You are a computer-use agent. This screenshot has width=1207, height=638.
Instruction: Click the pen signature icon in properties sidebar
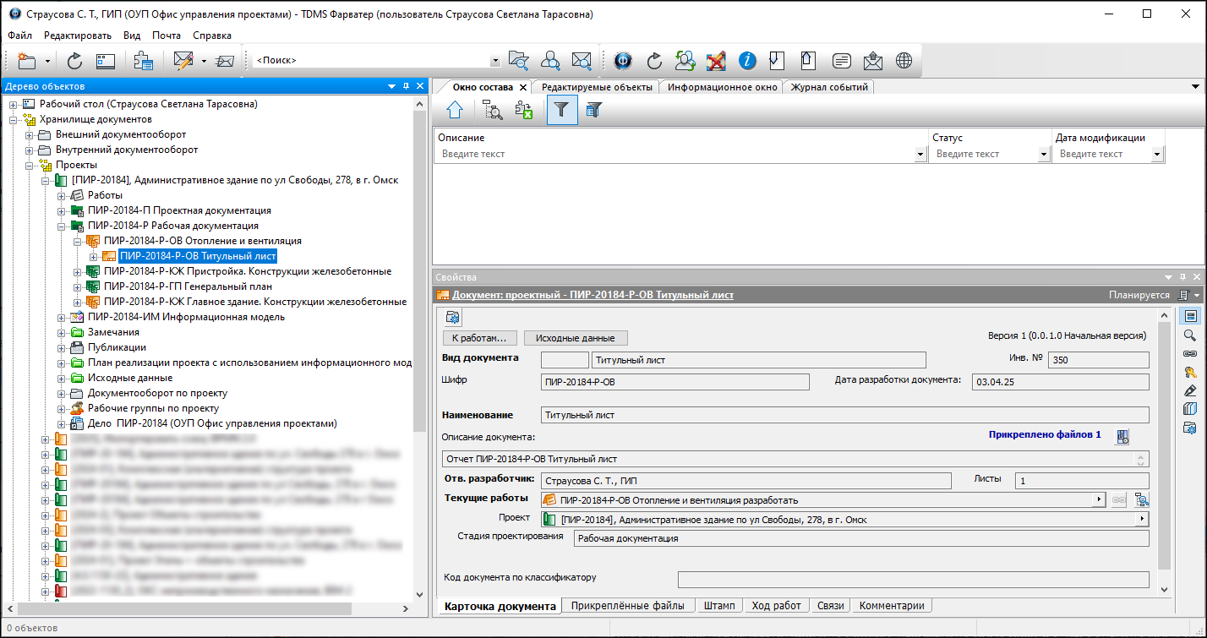(x=1190, y=390)
